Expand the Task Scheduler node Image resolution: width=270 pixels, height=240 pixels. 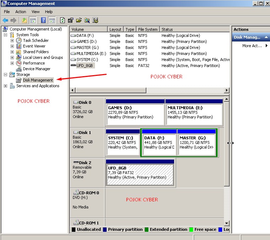[x=12, y=41]
